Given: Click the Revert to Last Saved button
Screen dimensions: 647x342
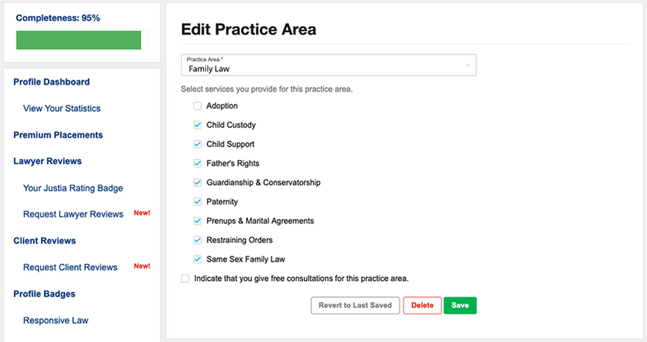Looking at the screenshot, I should (x=355, y=306).
